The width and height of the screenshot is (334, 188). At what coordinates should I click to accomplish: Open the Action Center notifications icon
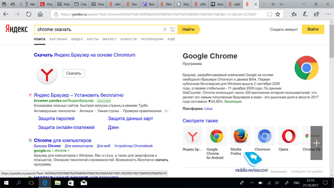click(x=325, y=183)
